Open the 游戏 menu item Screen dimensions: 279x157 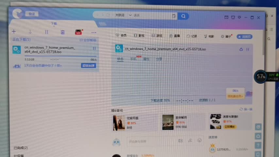pyautogui.click(x=157, y=36)
